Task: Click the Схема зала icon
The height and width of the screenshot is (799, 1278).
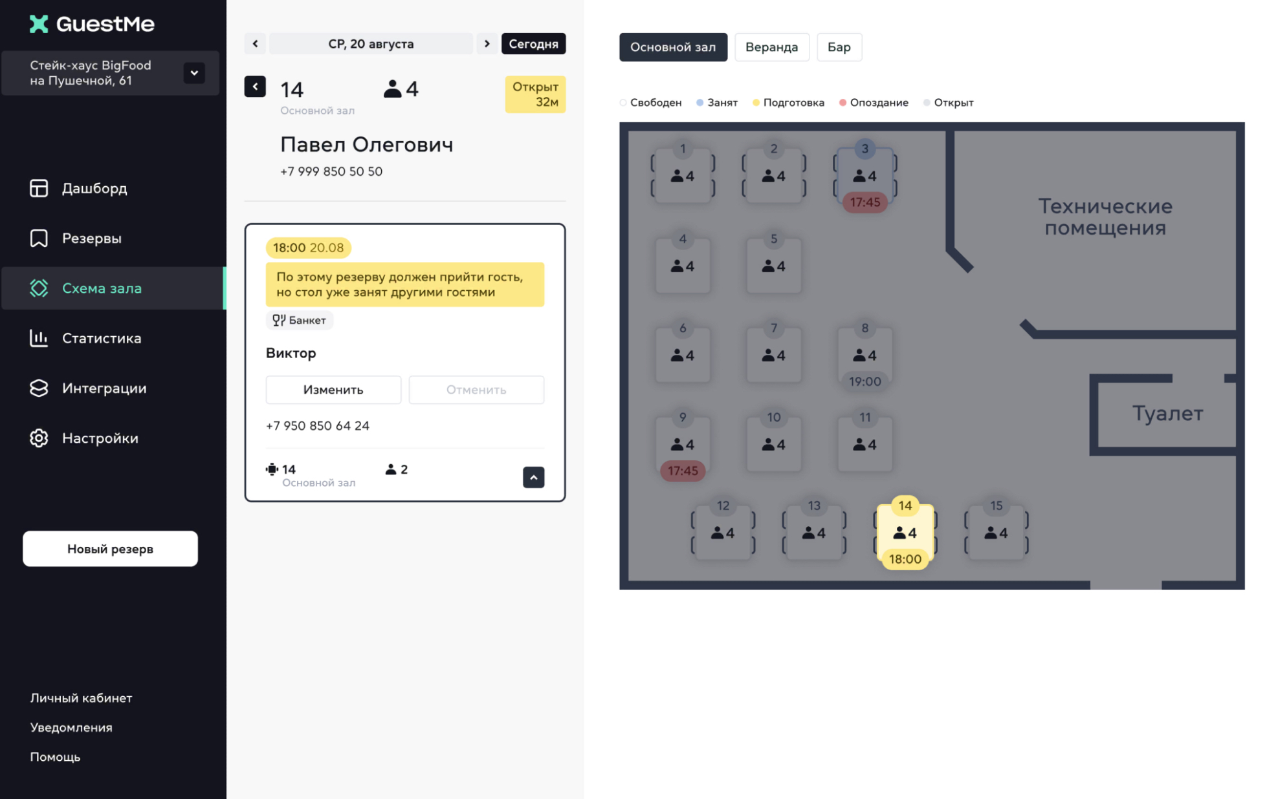Action: coord(39,288)
